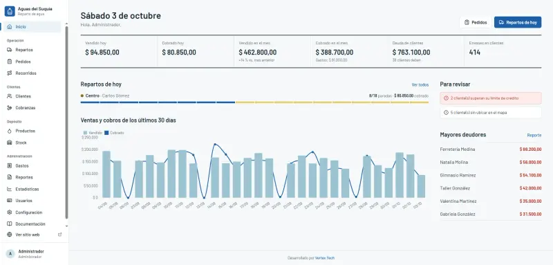Click the Pedidos button at top right
Viewport: 553px width, 265px height.
pyautogui.click(x=476, y=22)
